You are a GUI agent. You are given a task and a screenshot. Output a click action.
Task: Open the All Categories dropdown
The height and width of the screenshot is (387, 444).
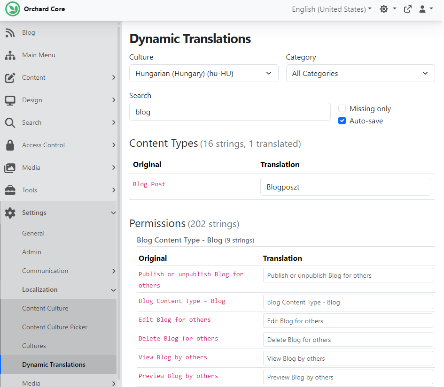coord(360,74)
